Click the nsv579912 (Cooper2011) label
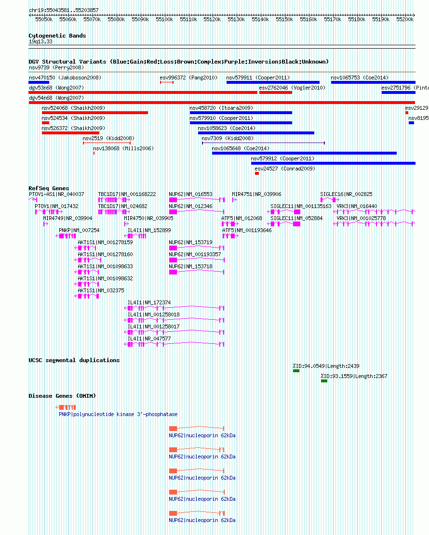 click(282, 158)
